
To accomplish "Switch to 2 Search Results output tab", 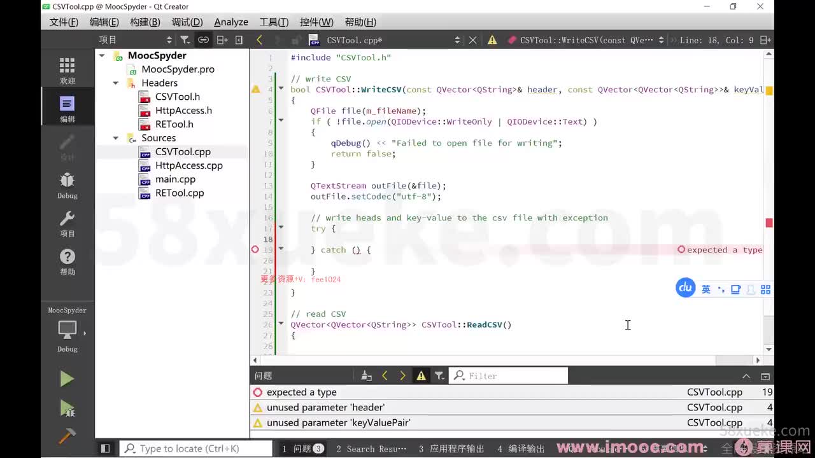I will pos(371,448).
